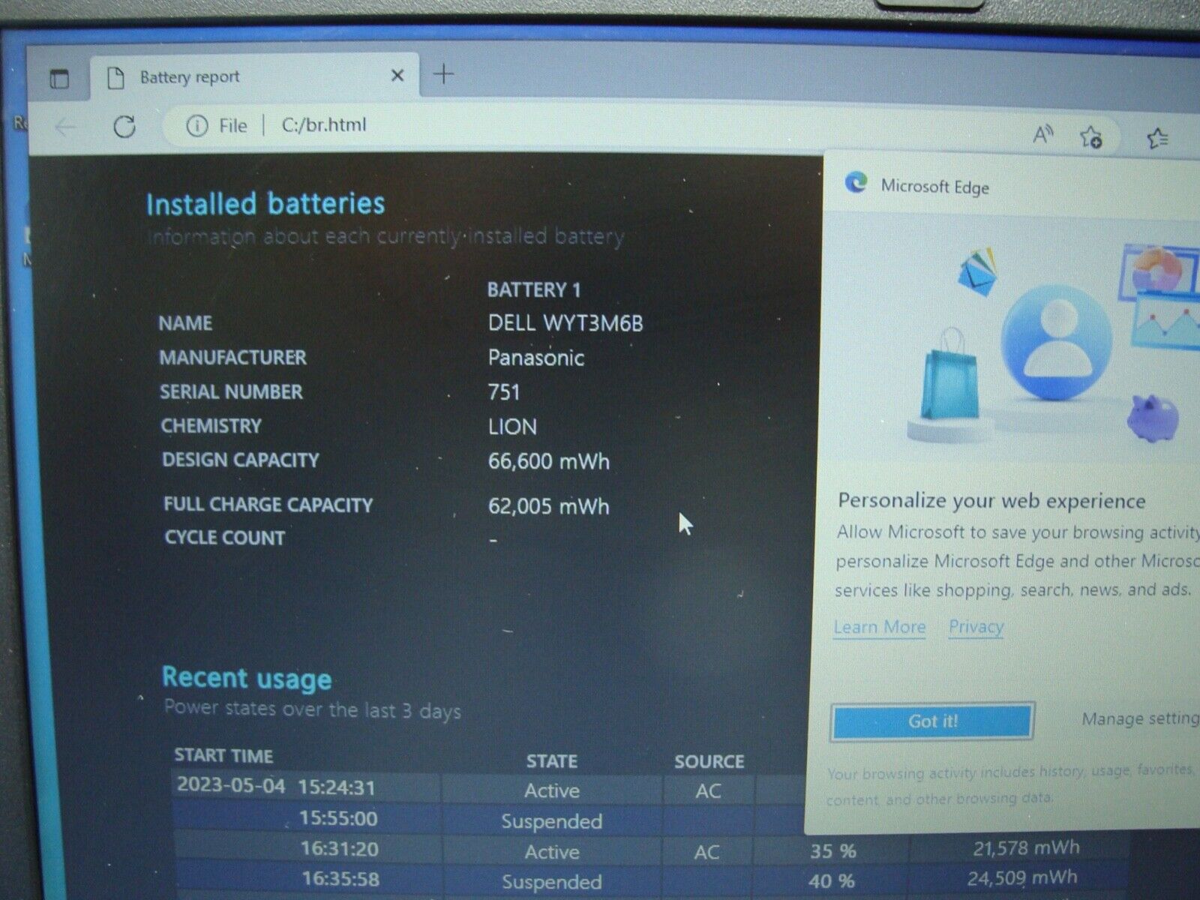Open a new tab with the plus button
This screenshot has height=900, width=1200.
444,74
